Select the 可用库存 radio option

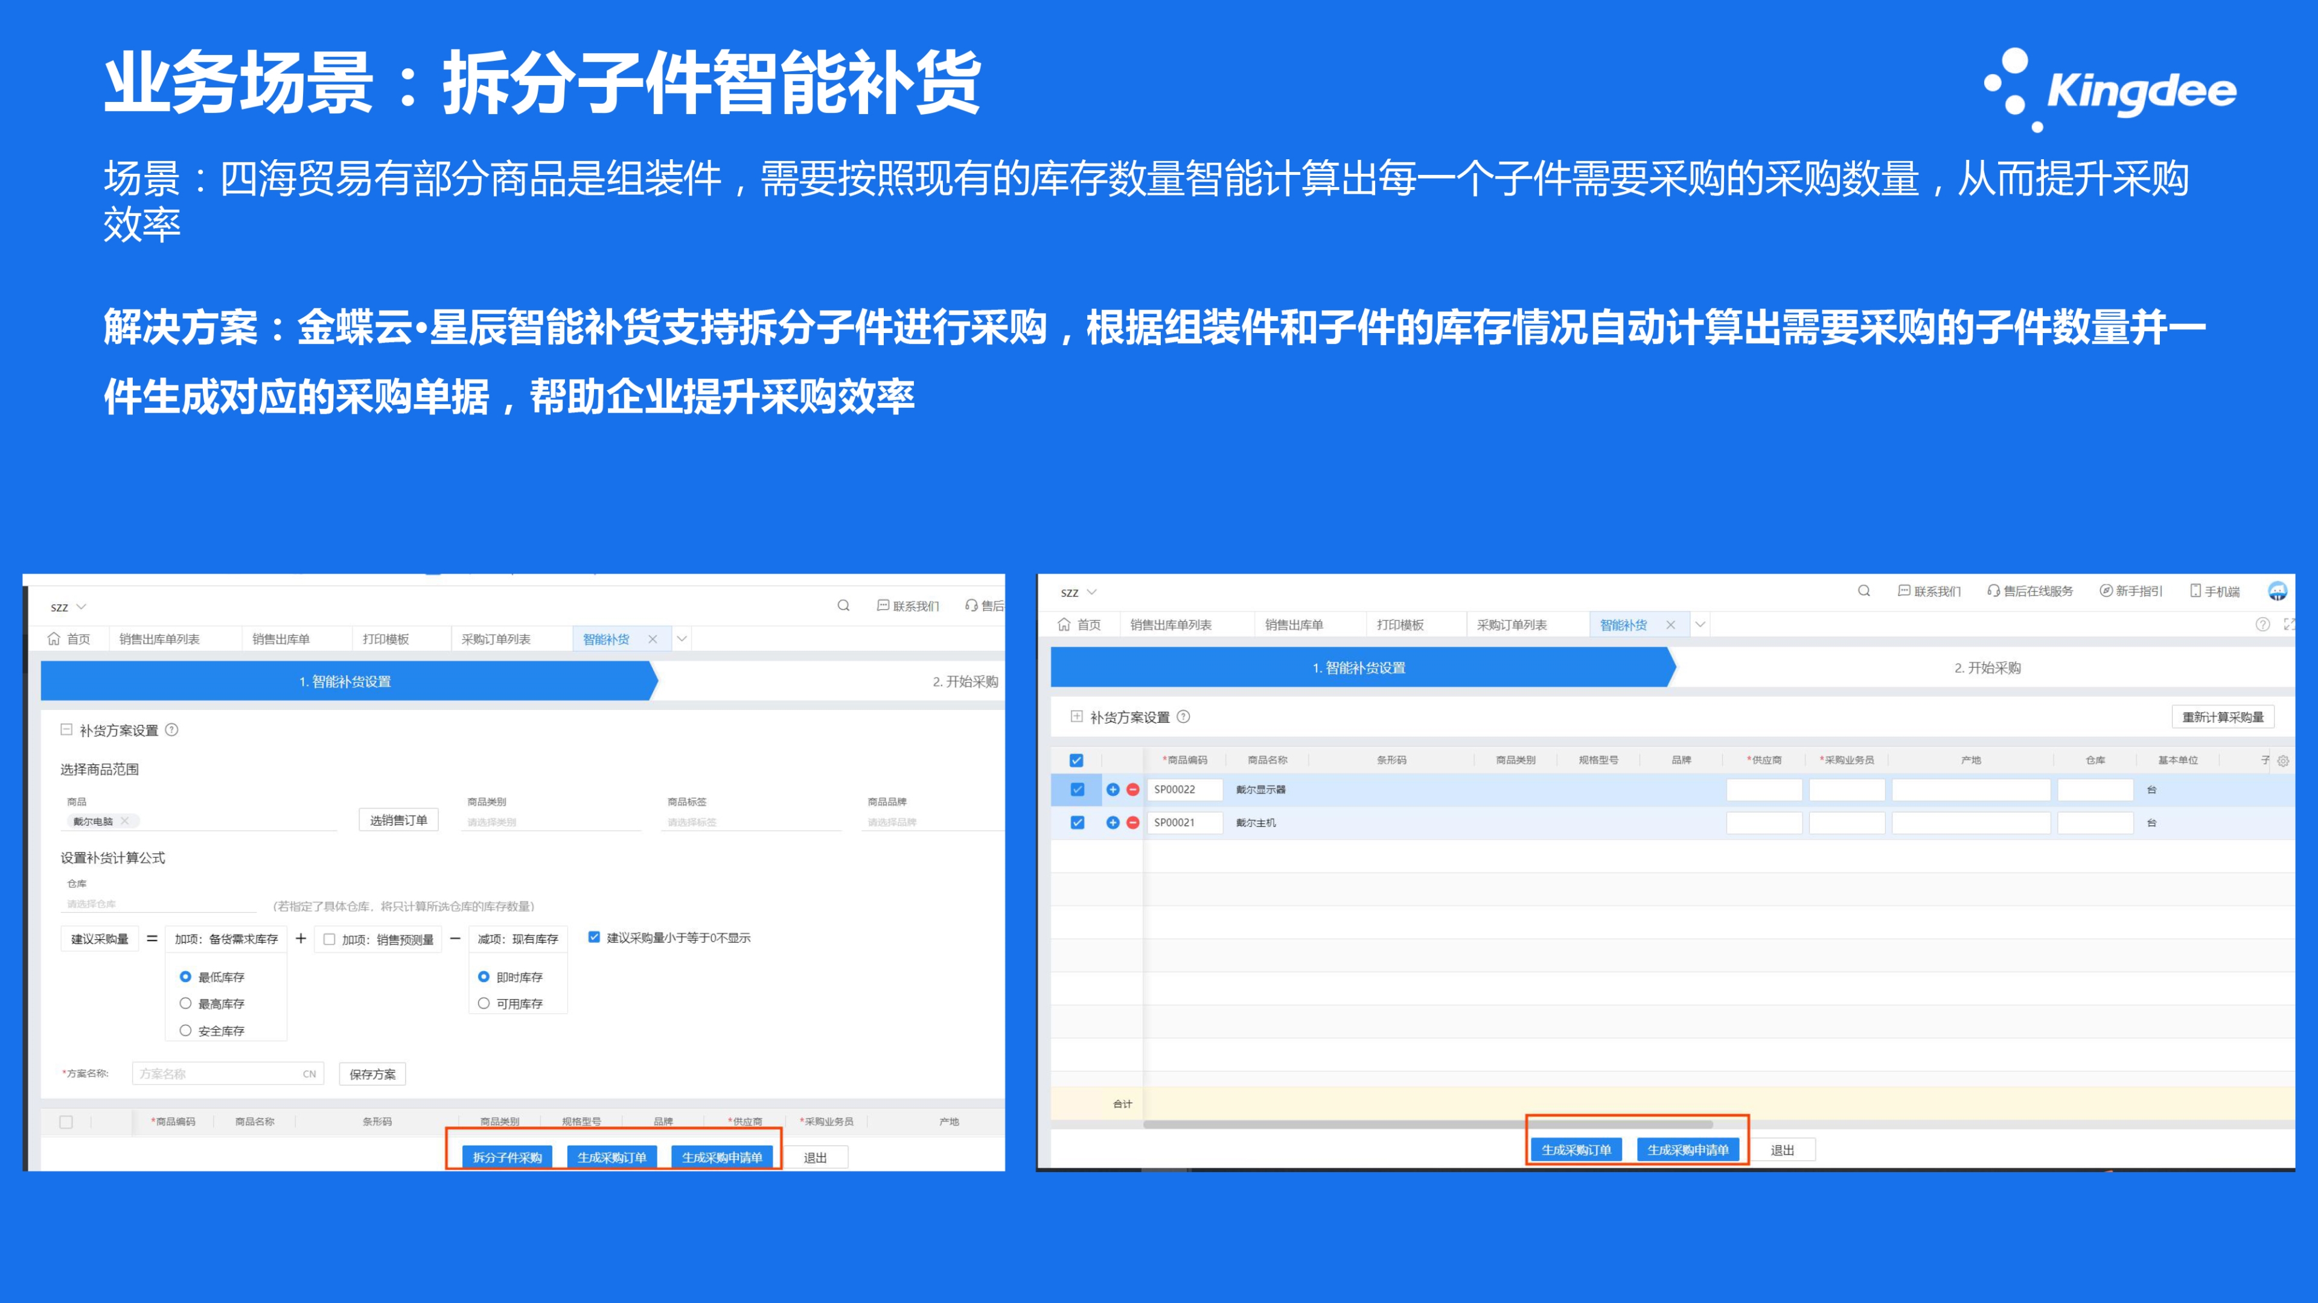[483, 1004]
